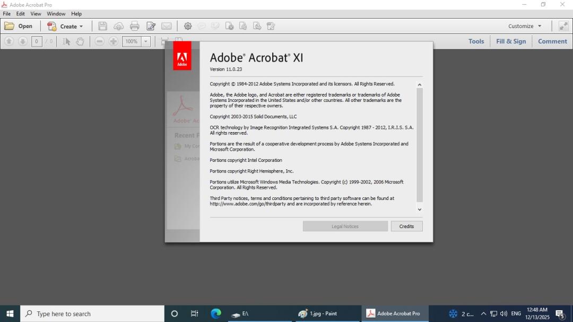
Task: Click the "Copyright 2003-2015 Solid Documents, LLC" line
Action: (253, 117)
